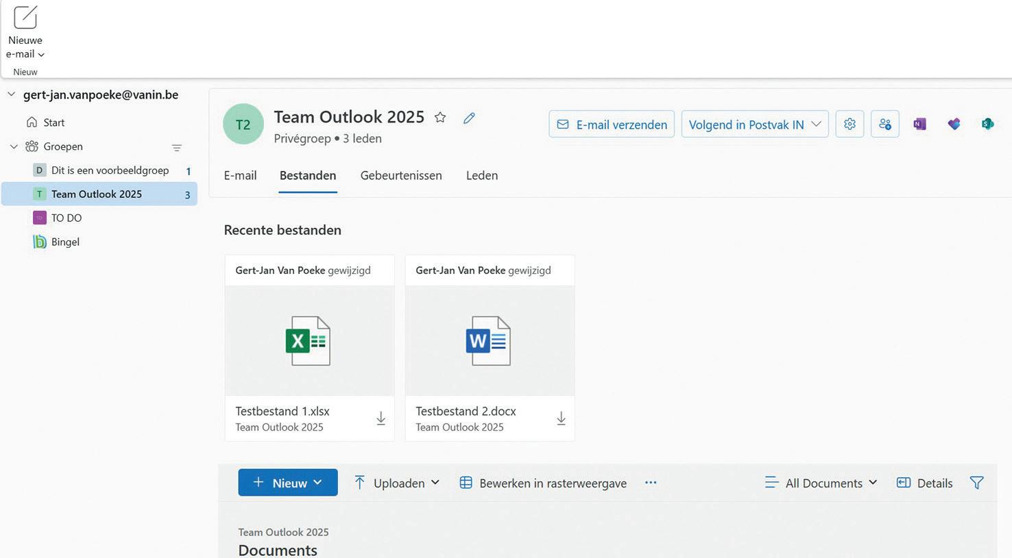Click the Team Outlook 2025 breadcrumb above Documents
The image size is (1012, 558).
pos(283,532)
